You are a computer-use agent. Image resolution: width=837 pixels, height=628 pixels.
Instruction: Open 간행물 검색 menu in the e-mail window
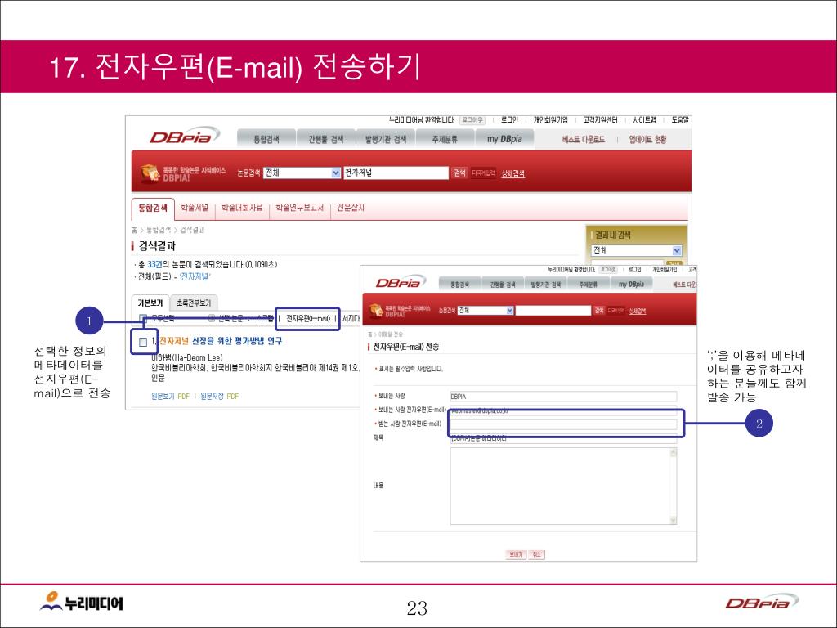point(503,284)
